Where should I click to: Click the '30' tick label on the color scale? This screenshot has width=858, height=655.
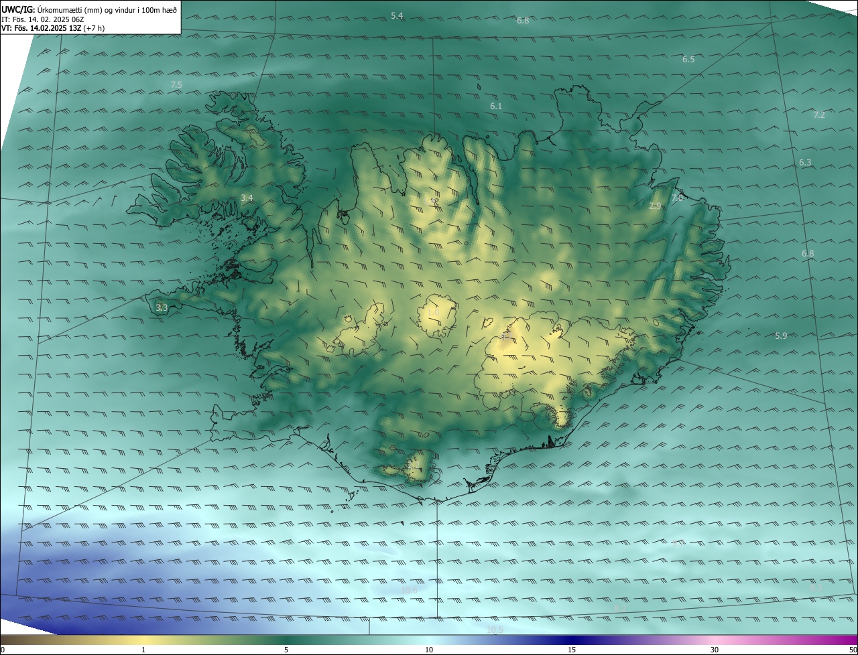[715, 650]
